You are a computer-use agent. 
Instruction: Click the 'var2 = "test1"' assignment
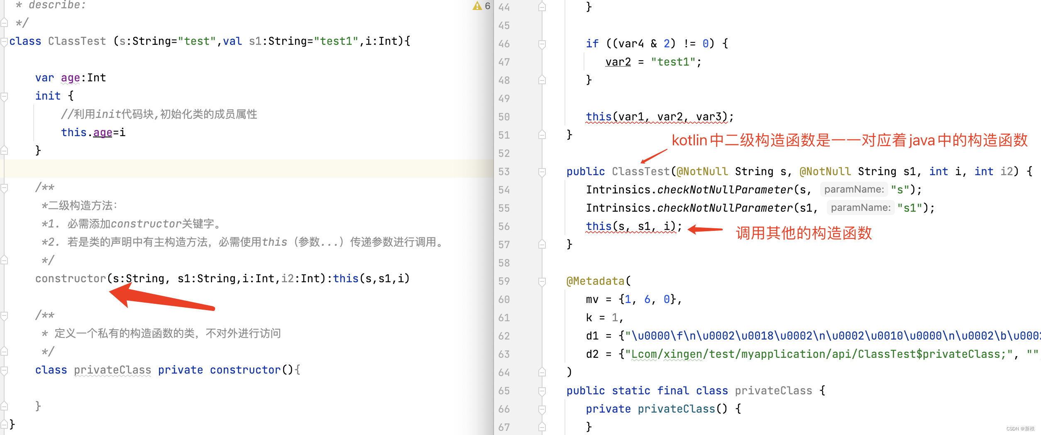(653, 62)
